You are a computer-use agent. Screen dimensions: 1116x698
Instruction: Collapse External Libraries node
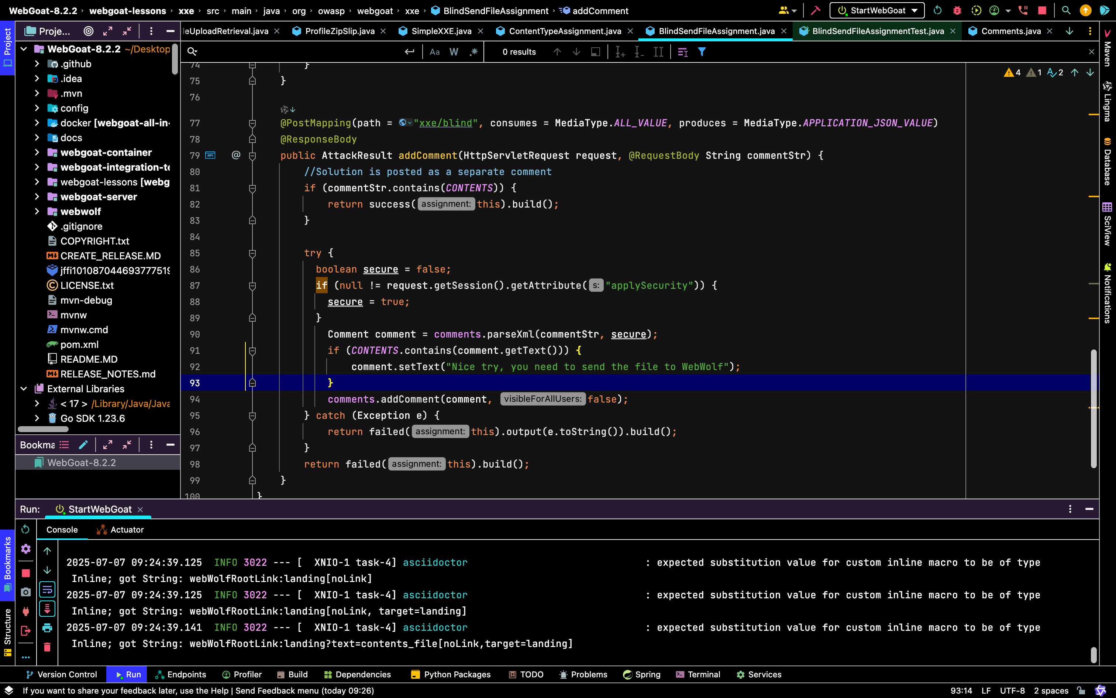pyautogui.click(x=24, y=389)
